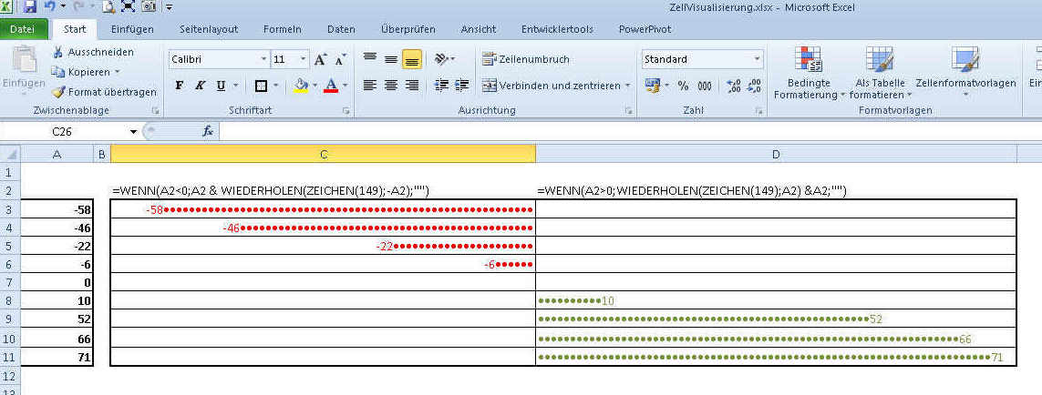The width and height of the screenshot is (1042, 395).
Task: Toggle bold formatting (F button)
Action: tap(180, 86)
